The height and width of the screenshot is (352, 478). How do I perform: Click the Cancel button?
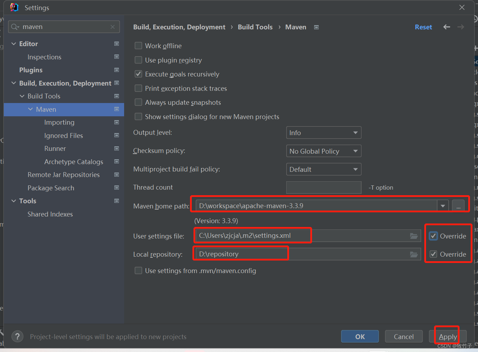pyautogui.click(x=404, y=337)
